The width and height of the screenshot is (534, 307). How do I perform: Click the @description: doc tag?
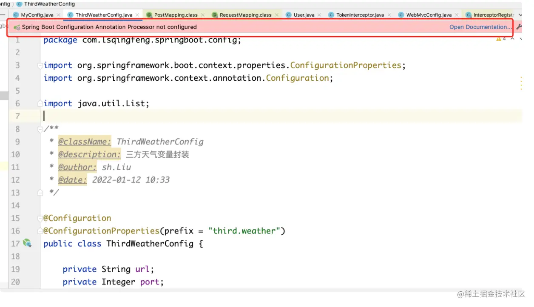[89, 154]
